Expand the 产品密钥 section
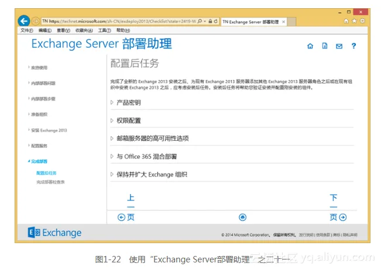The height and width of the screenshot is (270, 381). coord(128,102)
